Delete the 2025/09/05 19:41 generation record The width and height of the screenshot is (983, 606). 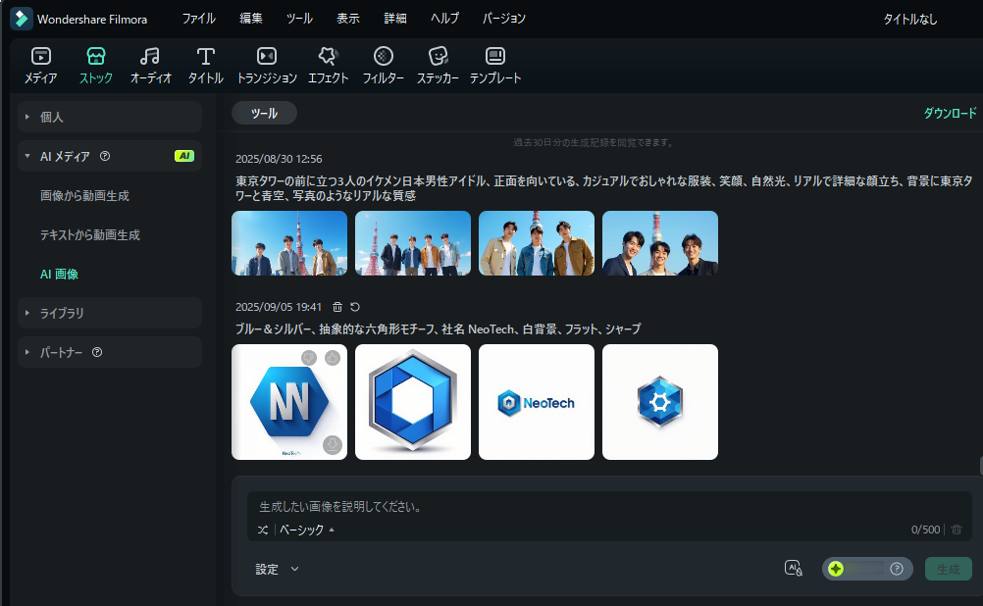click(x=337, y=307)
